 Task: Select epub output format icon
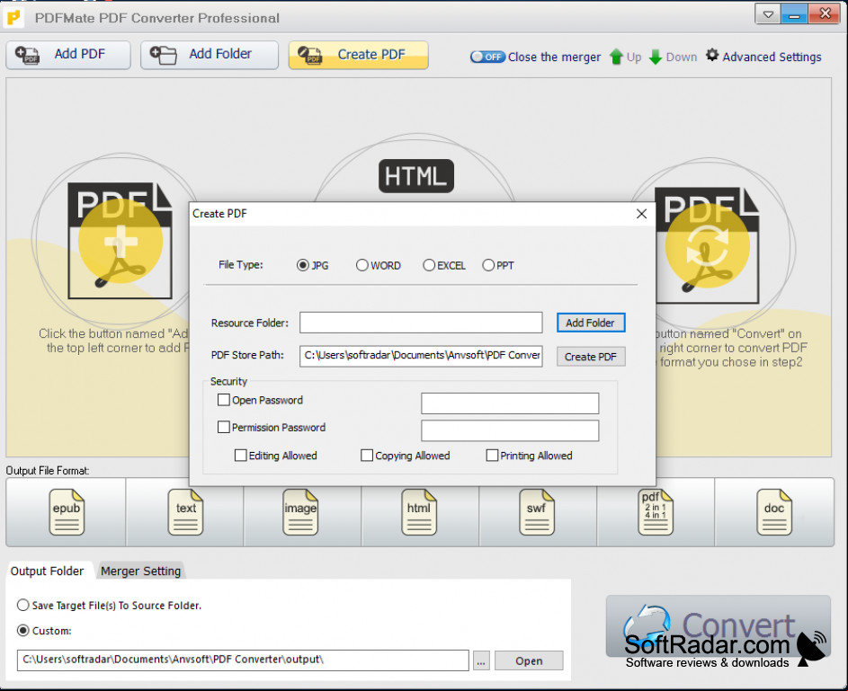click(x=67, y=511)
